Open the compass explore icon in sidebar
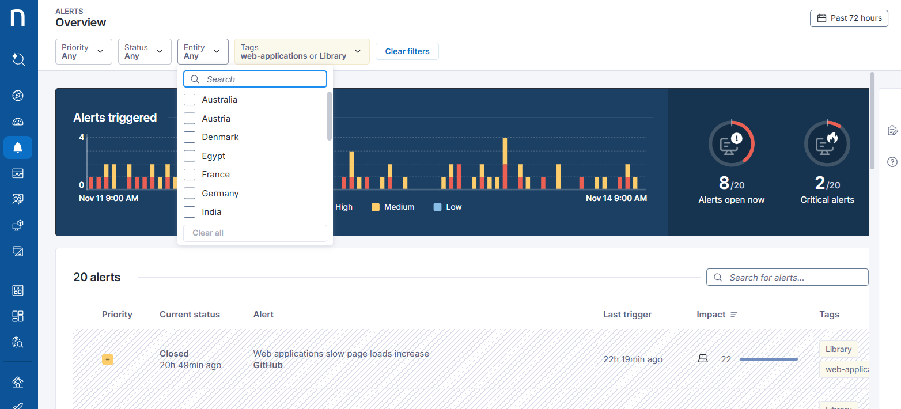 [18, 96]
